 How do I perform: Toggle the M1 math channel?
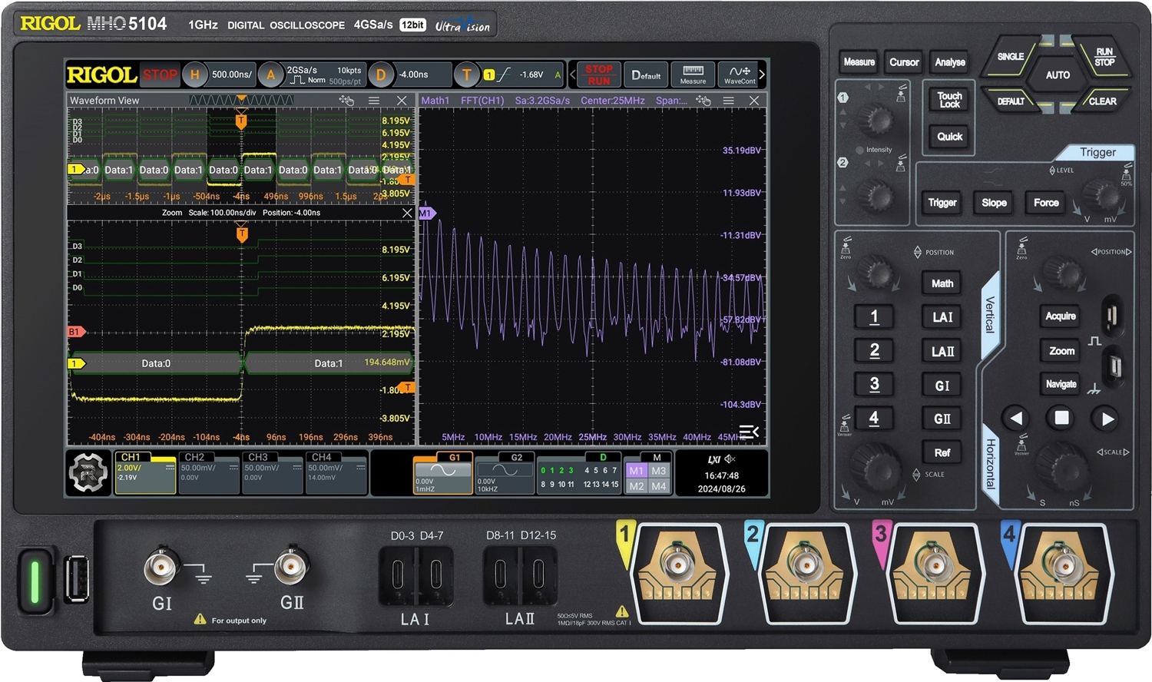click(636, 471)
